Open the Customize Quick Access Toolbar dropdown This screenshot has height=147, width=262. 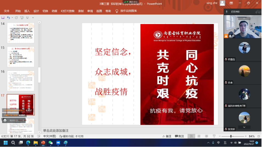click(x=33, y=18)
